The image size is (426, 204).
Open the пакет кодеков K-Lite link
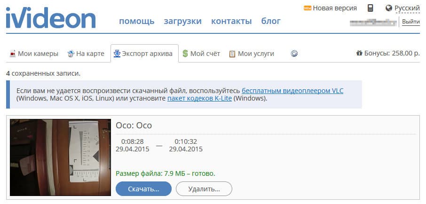(x=199, y=99)
